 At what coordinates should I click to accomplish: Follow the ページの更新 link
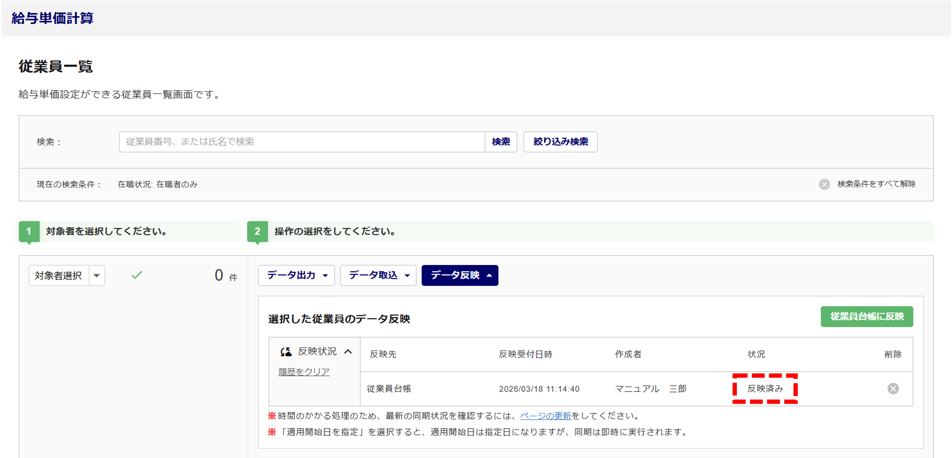[x=545, y=416]
